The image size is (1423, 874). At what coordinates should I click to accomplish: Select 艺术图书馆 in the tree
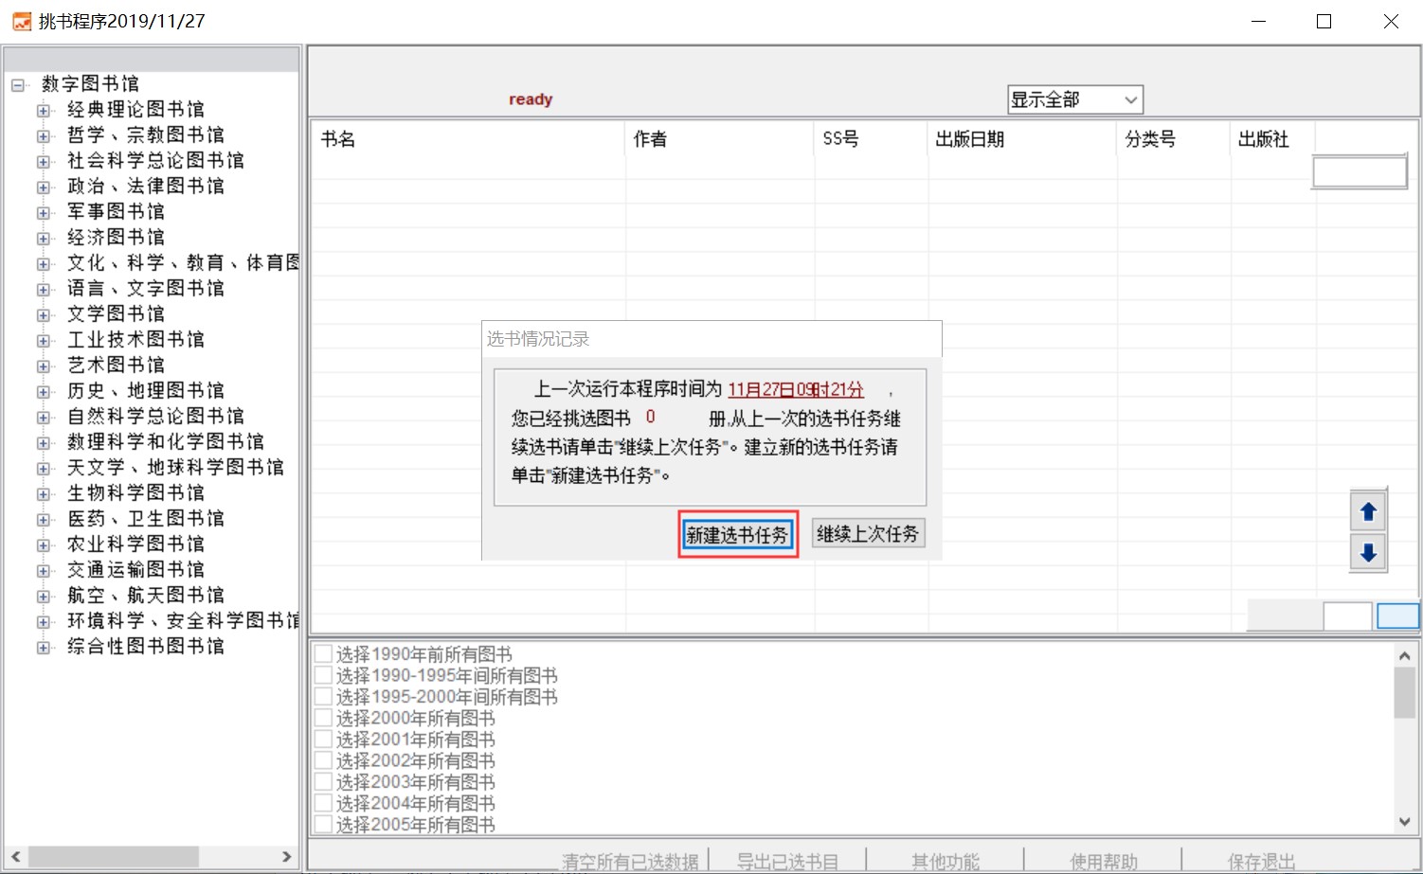[x=116, y=366]
